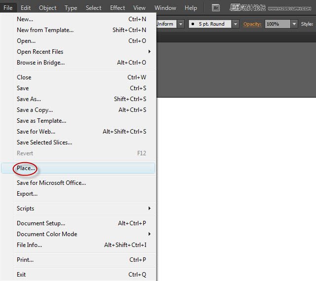Expand the Scripts submenu

[x=26, y=209]
